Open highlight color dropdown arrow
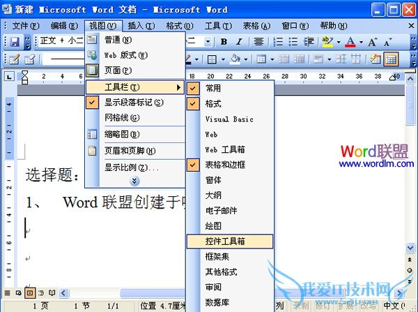 point(339,42)
